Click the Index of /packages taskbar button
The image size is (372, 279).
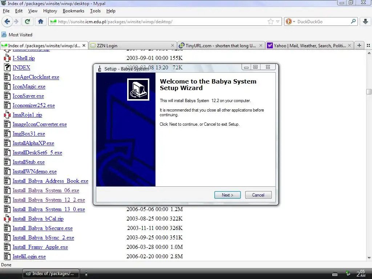click(x=51, y=274)
